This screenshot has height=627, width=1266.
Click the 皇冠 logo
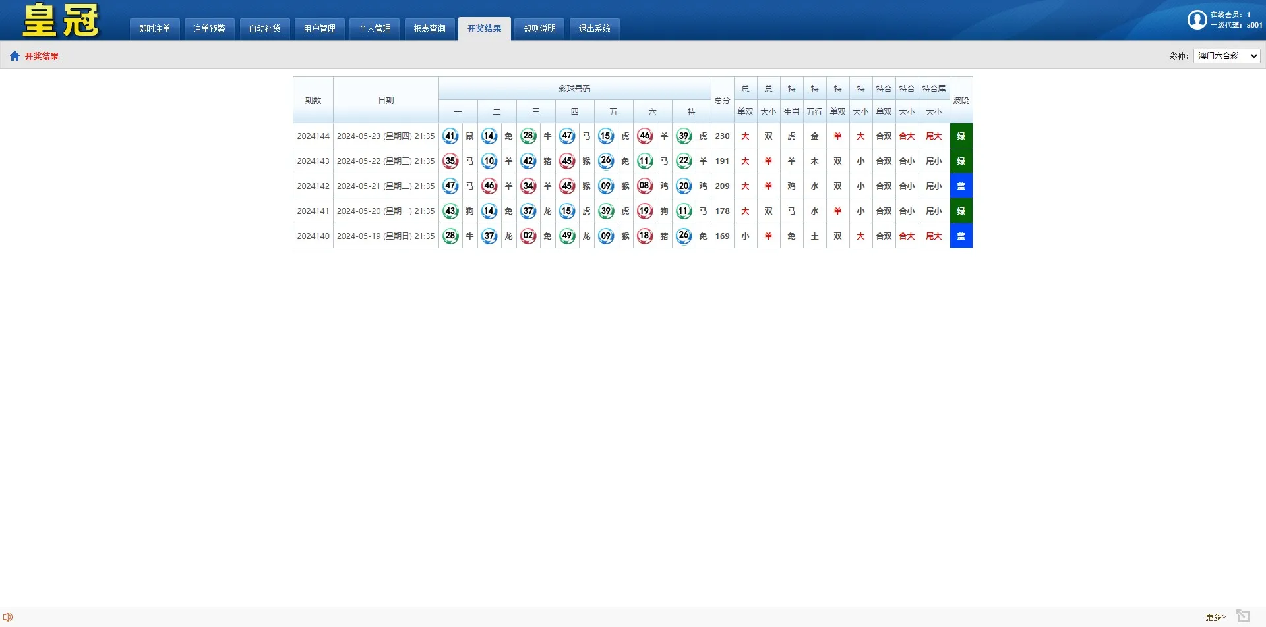[x=61, y=20]
